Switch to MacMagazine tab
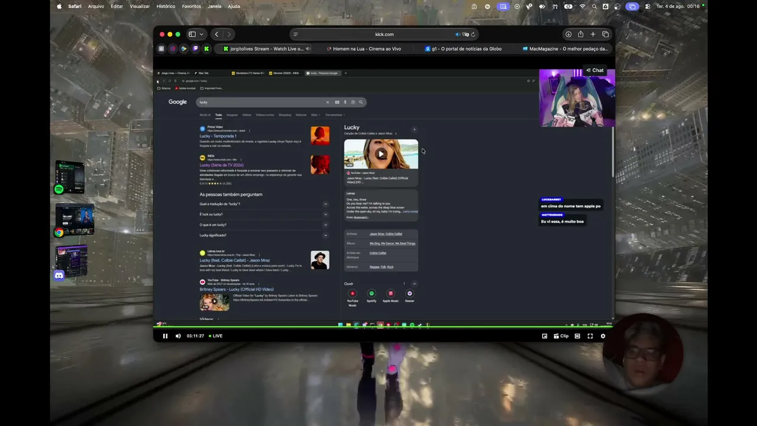 click(x=565, y=49)
